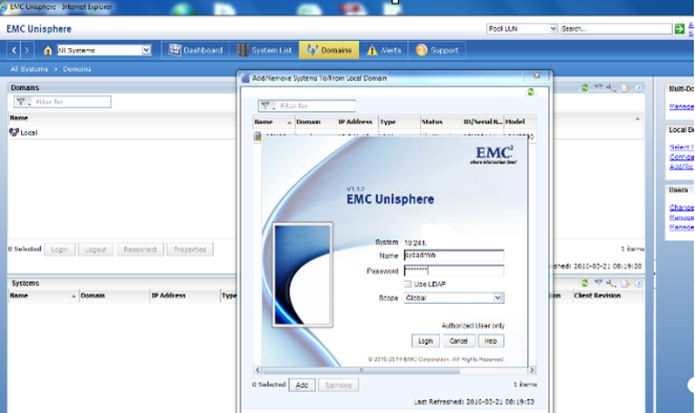Open the Configure link under Local Domain
Viewport: 695px width, 413px height.
681,157
